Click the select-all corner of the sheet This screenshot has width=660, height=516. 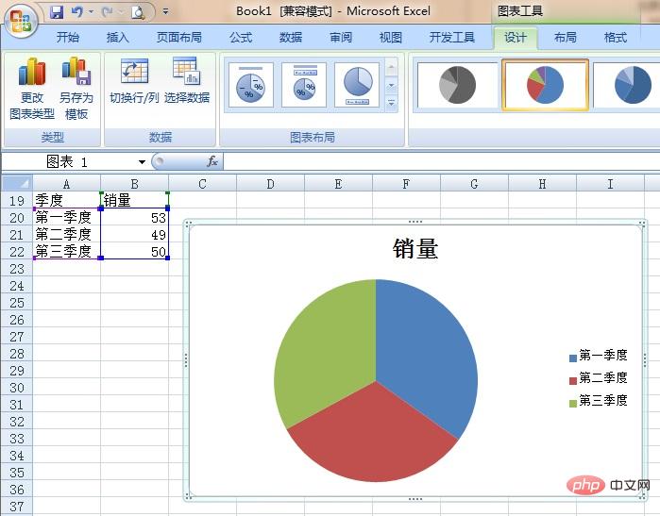click(17, 183)
